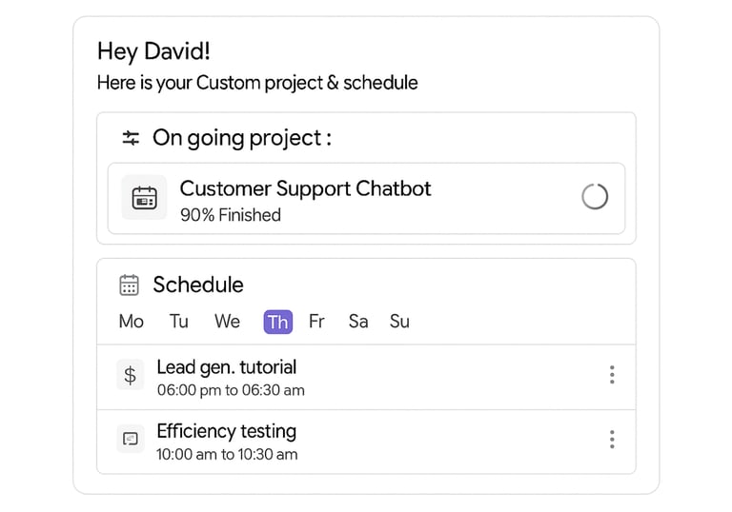Click the Schedule calendar icon
The width and height of the screenshot is (732, 512).
point(130,286)
